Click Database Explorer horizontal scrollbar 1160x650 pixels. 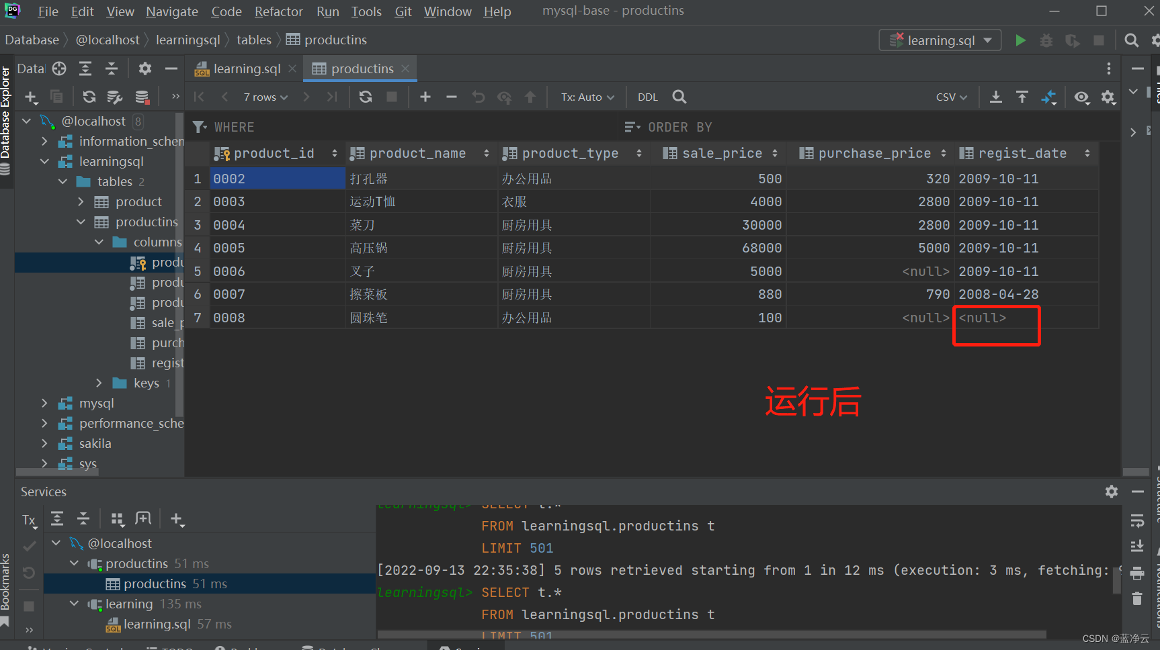(x=57, y=472)
